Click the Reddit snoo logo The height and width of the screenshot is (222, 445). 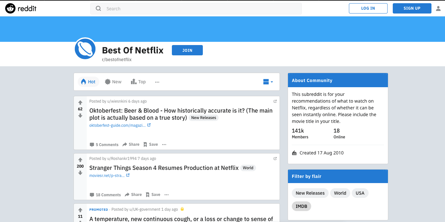pos(10,8)
